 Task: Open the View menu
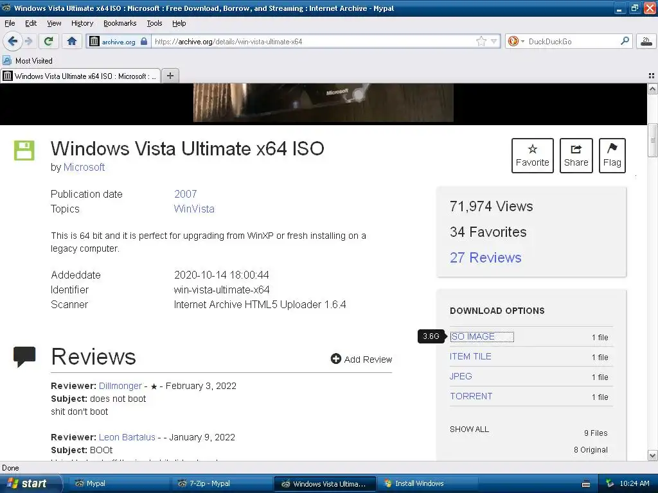54,23
